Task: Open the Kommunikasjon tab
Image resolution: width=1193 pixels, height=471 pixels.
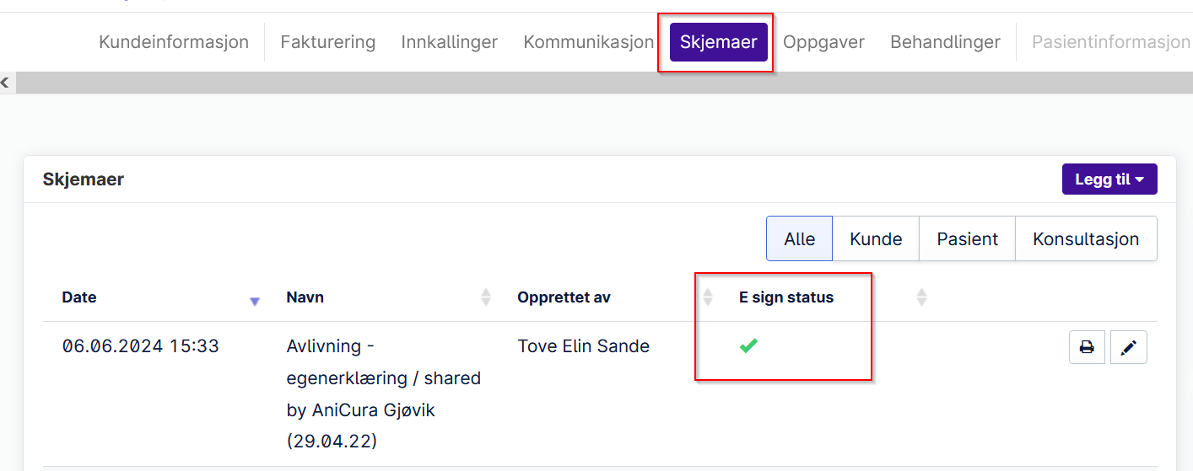Action: point(589,42)
